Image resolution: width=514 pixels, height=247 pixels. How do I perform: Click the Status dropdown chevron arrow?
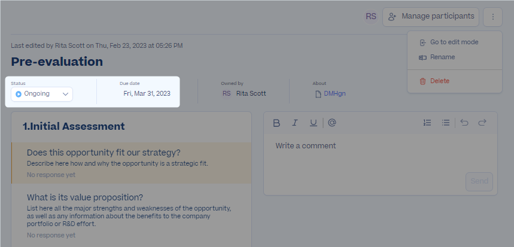pos(65,94)
